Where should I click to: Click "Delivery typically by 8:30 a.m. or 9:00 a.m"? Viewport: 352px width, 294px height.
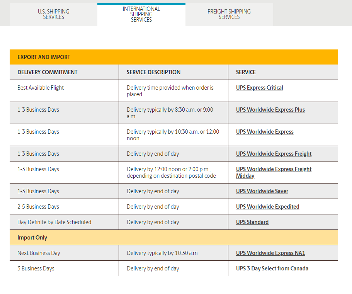click(170, 113)
